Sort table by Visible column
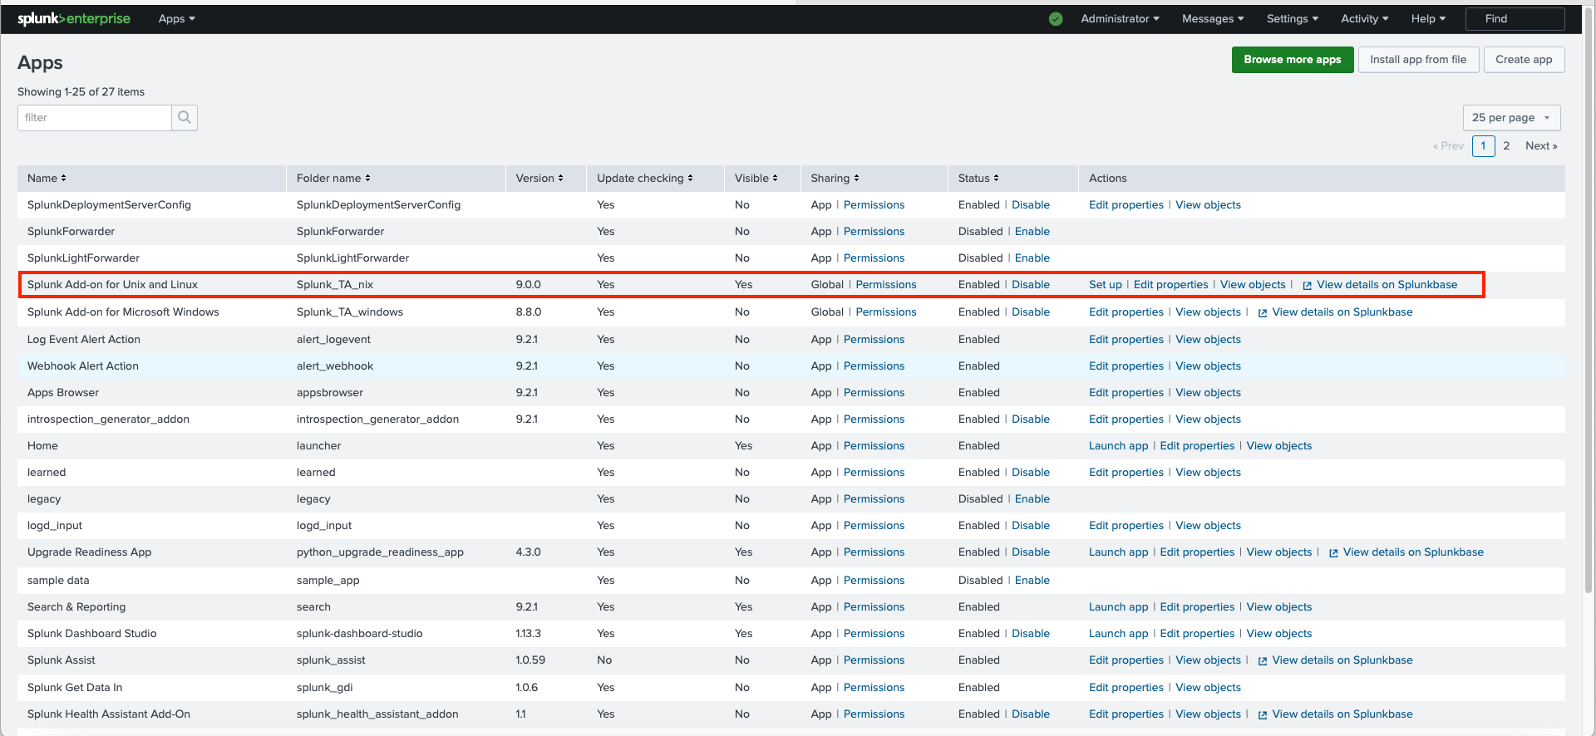Image resolution: width=1596 pixels, height=736 pixels. click(x=756, y=178)
